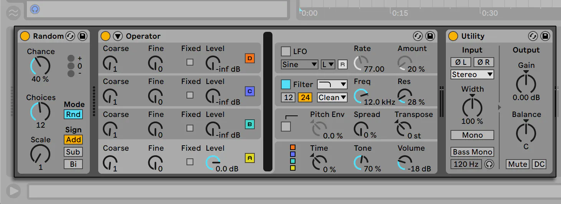561x204 pixels.
Task: Invert right phase with ØR button
Action: pyautogui.click(x=484, y=62)
